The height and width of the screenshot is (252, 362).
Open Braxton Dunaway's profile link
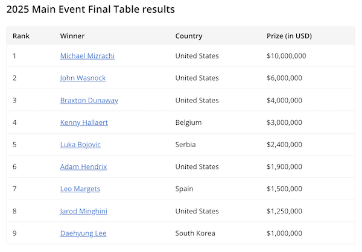click(x=89, y=101)
